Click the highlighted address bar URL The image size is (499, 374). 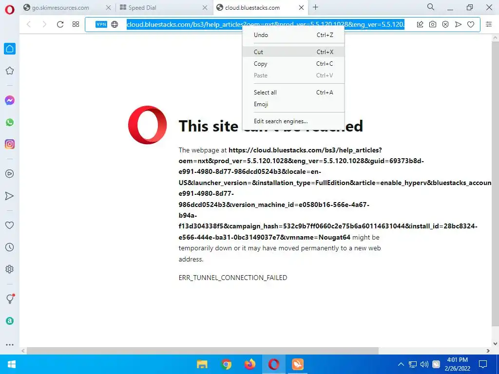pyautogui.click(x=266, y=24)
